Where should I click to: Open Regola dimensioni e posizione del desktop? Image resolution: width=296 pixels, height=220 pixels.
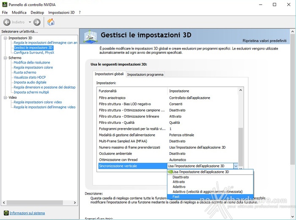click(44, 87)
